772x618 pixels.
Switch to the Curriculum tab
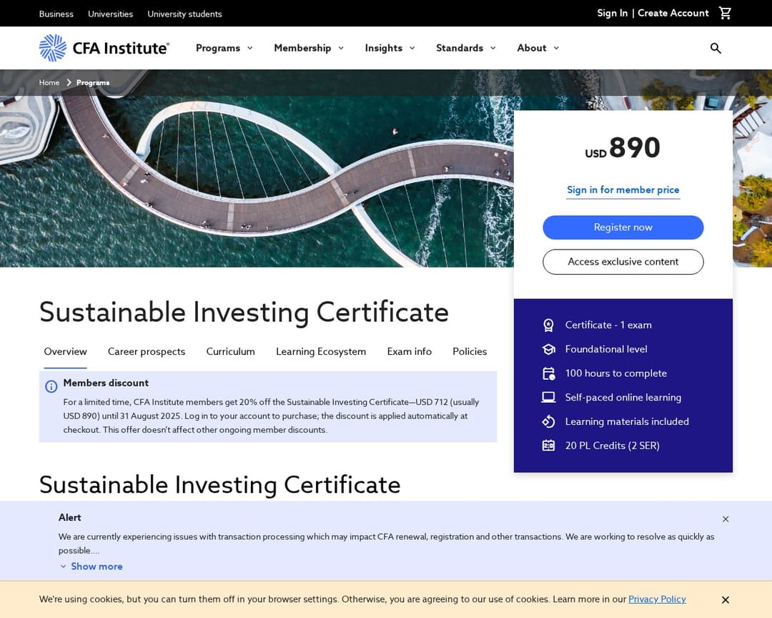point(230,351)
